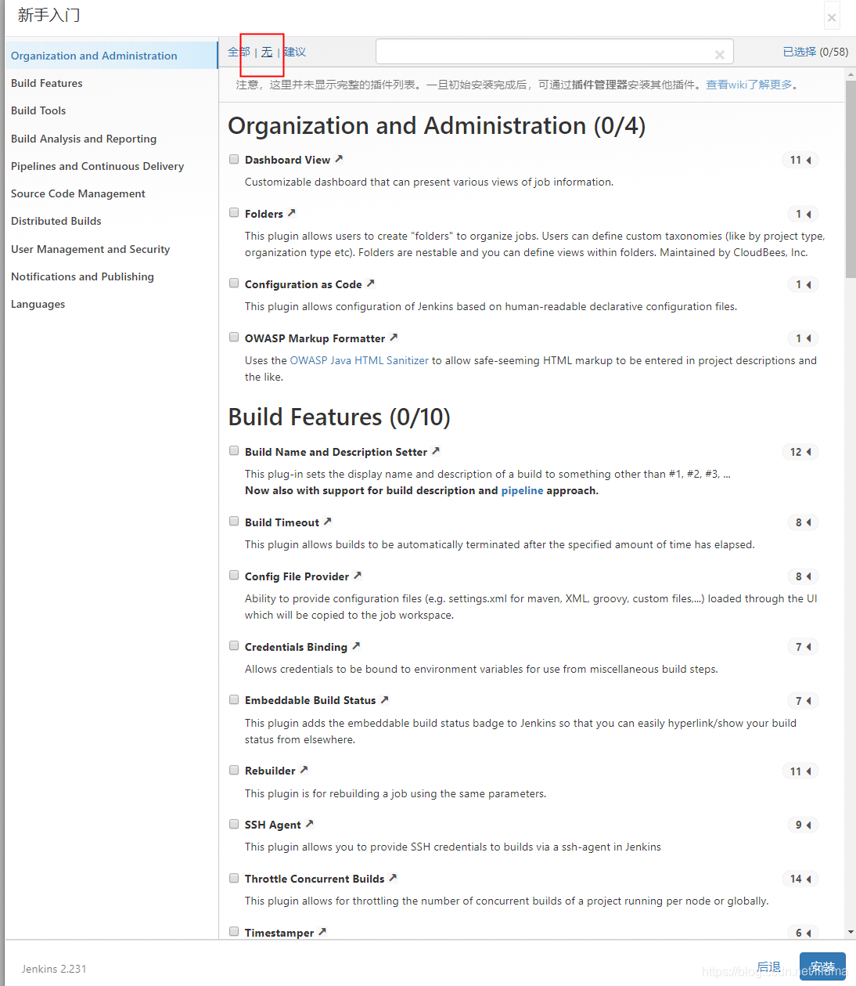Image resolution: width=856 pixels, height=986 pixels.
Task: Check the Configuration as Code plugin
Action: 234,283
